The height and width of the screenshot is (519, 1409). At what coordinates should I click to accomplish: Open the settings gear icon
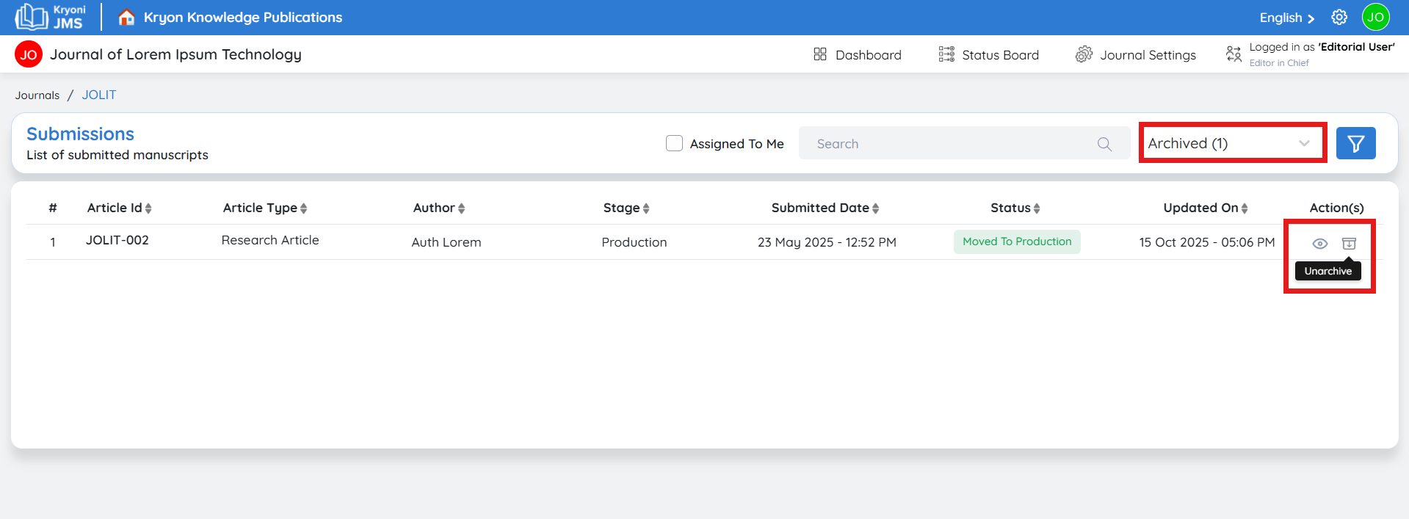[x=1339, y=17]
